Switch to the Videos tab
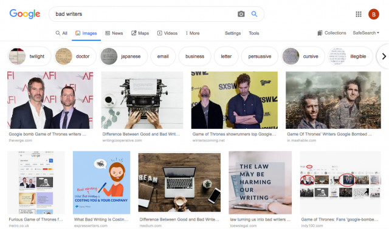 click(x=168, y=33)
